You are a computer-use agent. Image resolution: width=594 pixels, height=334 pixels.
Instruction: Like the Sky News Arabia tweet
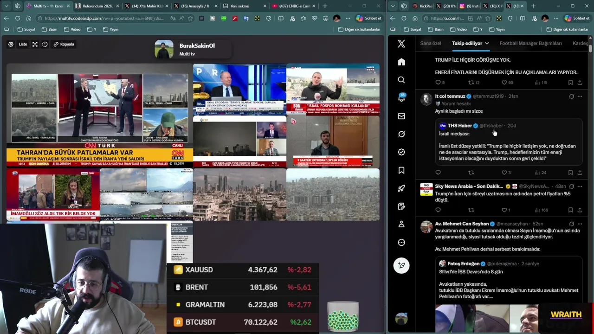pos(504,210)
